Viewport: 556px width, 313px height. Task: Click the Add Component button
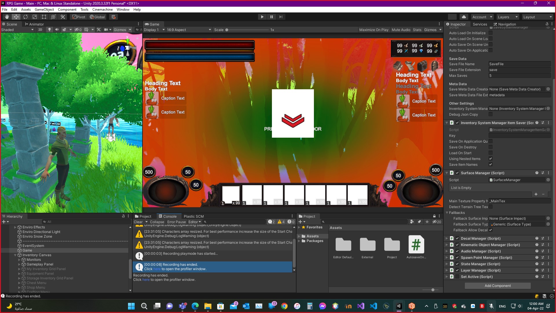pyautogui.click(x=498, y=285)
